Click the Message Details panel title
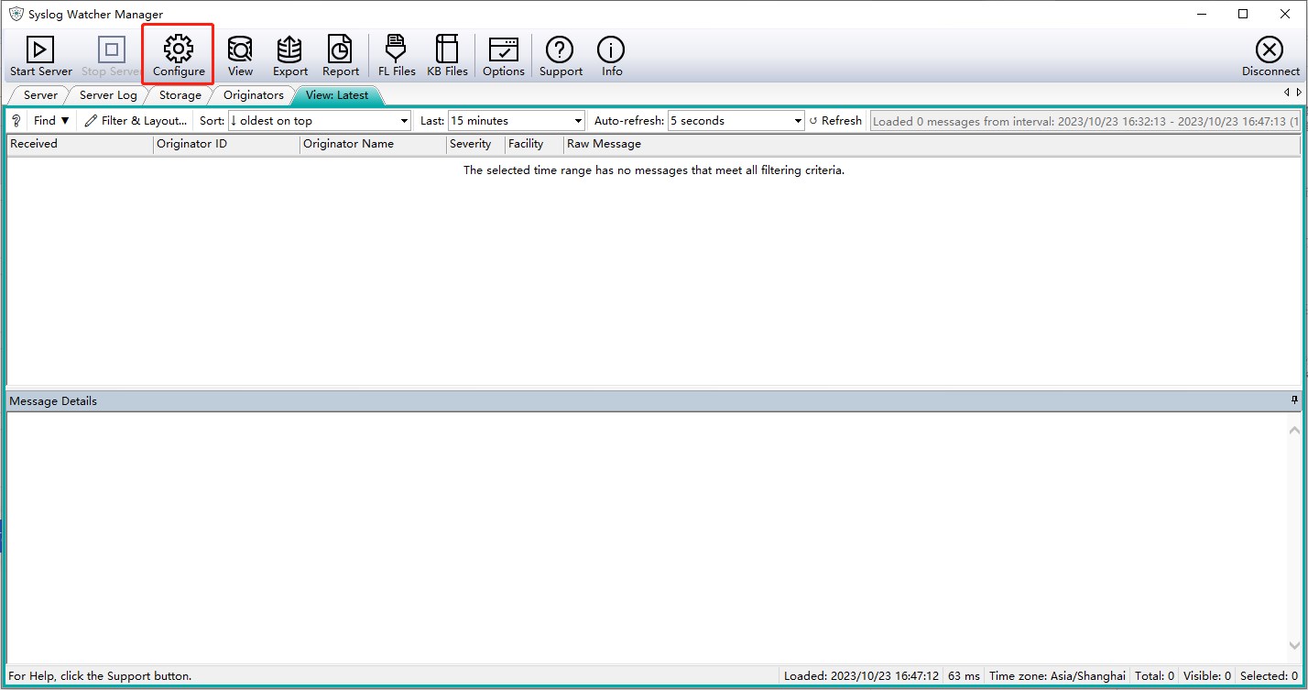The image size is (1308, 690). tap(53, 401)
